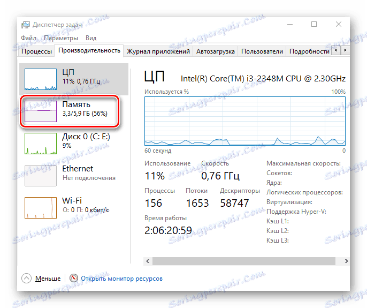This screenshot has width=367, height=308.
Task: Click the Память 3,3/5,9 ГБ usage text
Action: coord(85,114)
